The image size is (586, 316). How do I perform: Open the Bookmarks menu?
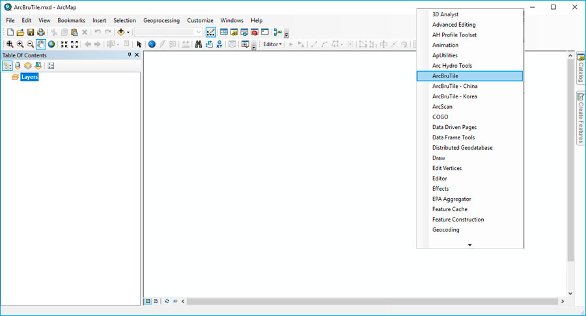click(x=72, y=21)
